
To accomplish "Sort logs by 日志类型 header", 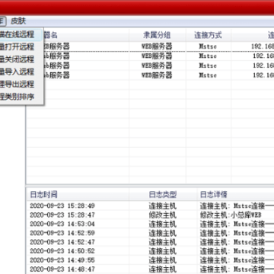I will coord(163,195).
